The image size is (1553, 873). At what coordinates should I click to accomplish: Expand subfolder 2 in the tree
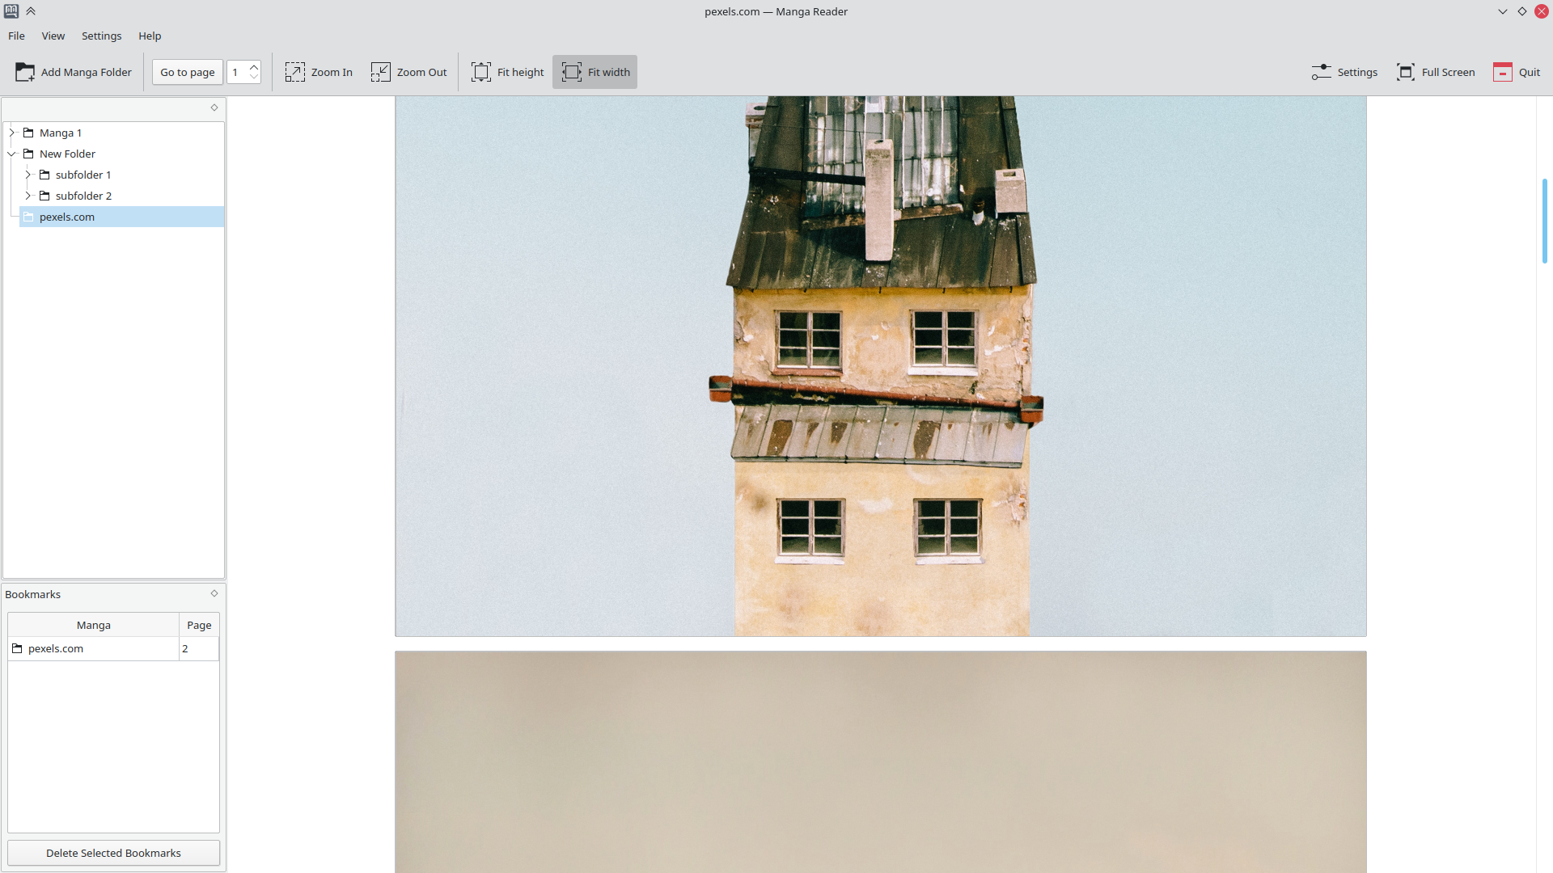28,196
